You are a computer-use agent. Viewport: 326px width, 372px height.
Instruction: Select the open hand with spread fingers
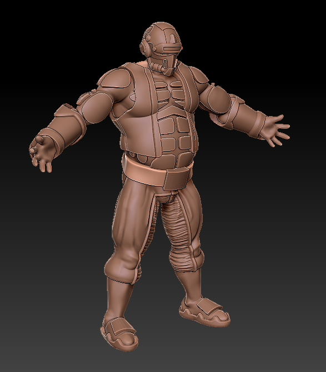[276, 130]
